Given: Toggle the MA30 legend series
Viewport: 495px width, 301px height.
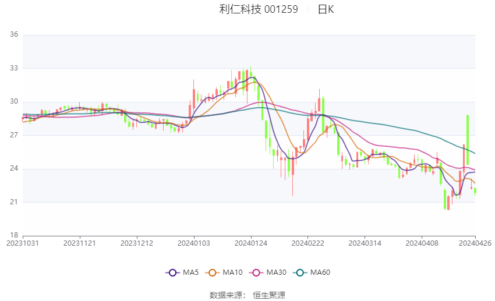Looking at the screenshot, I should (x=268, y=272).
